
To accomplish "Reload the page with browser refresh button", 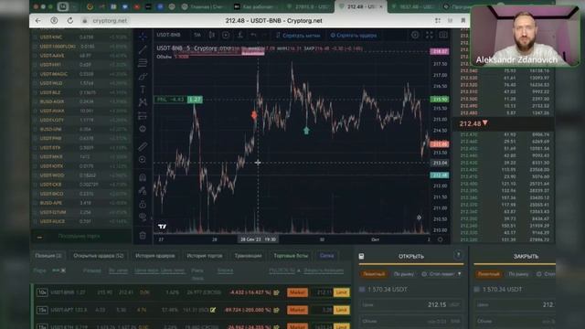I will point(70,20).
